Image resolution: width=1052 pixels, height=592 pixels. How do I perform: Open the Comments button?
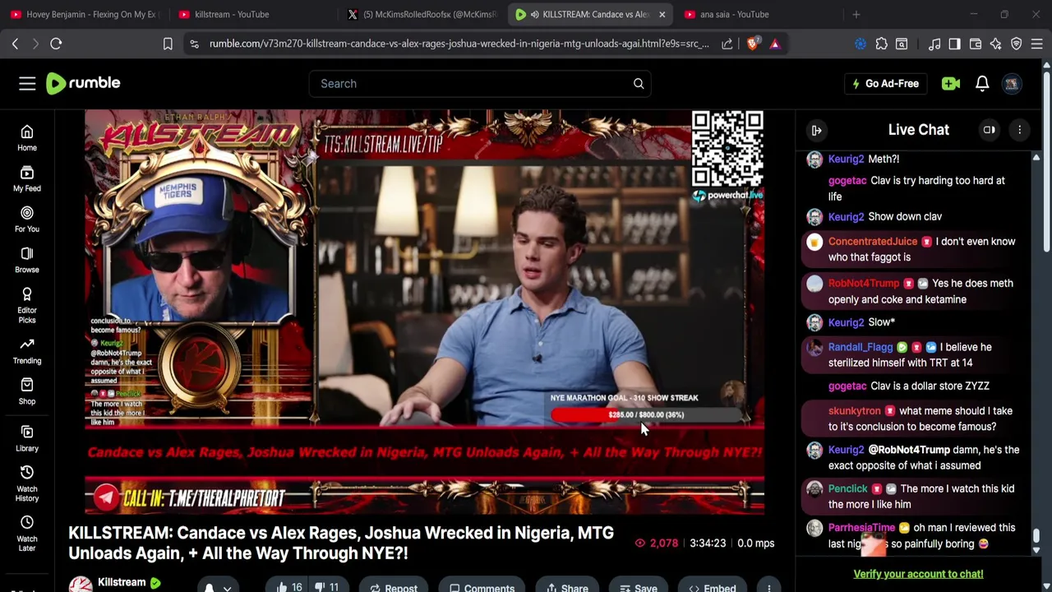coord(482,588)
